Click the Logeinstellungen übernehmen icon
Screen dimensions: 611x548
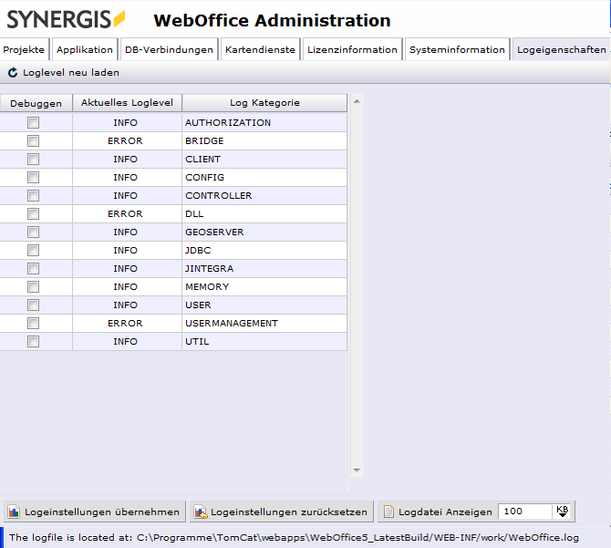[x=16, y=512]
